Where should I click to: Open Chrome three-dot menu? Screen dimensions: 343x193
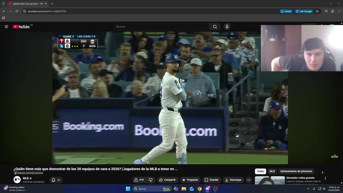click(339, 11)
